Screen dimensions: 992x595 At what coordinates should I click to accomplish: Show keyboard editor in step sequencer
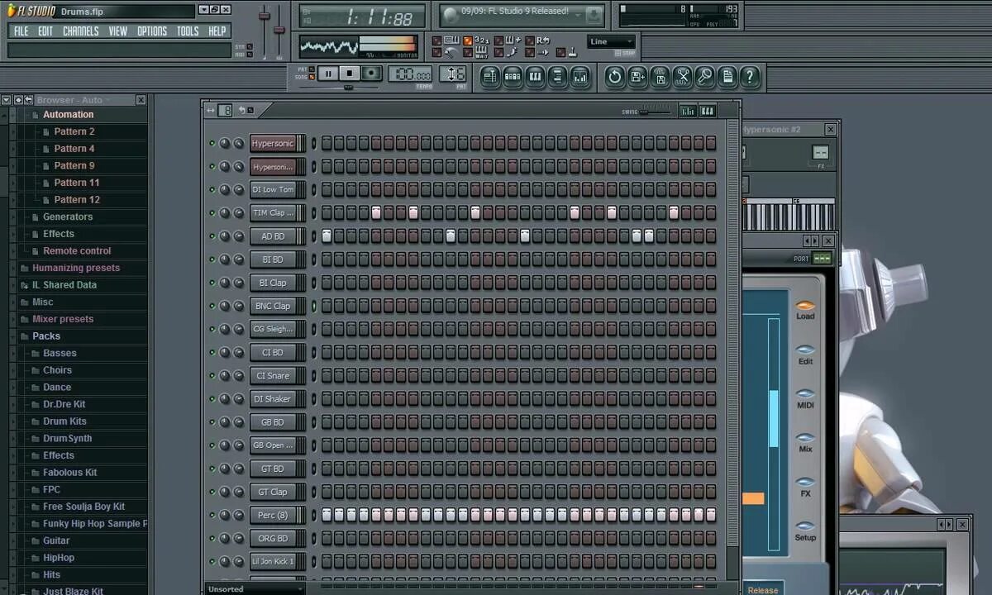pos(707,111)
